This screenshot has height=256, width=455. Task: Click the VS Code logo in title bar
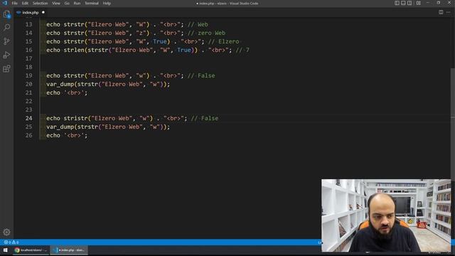tap(5, 3)
